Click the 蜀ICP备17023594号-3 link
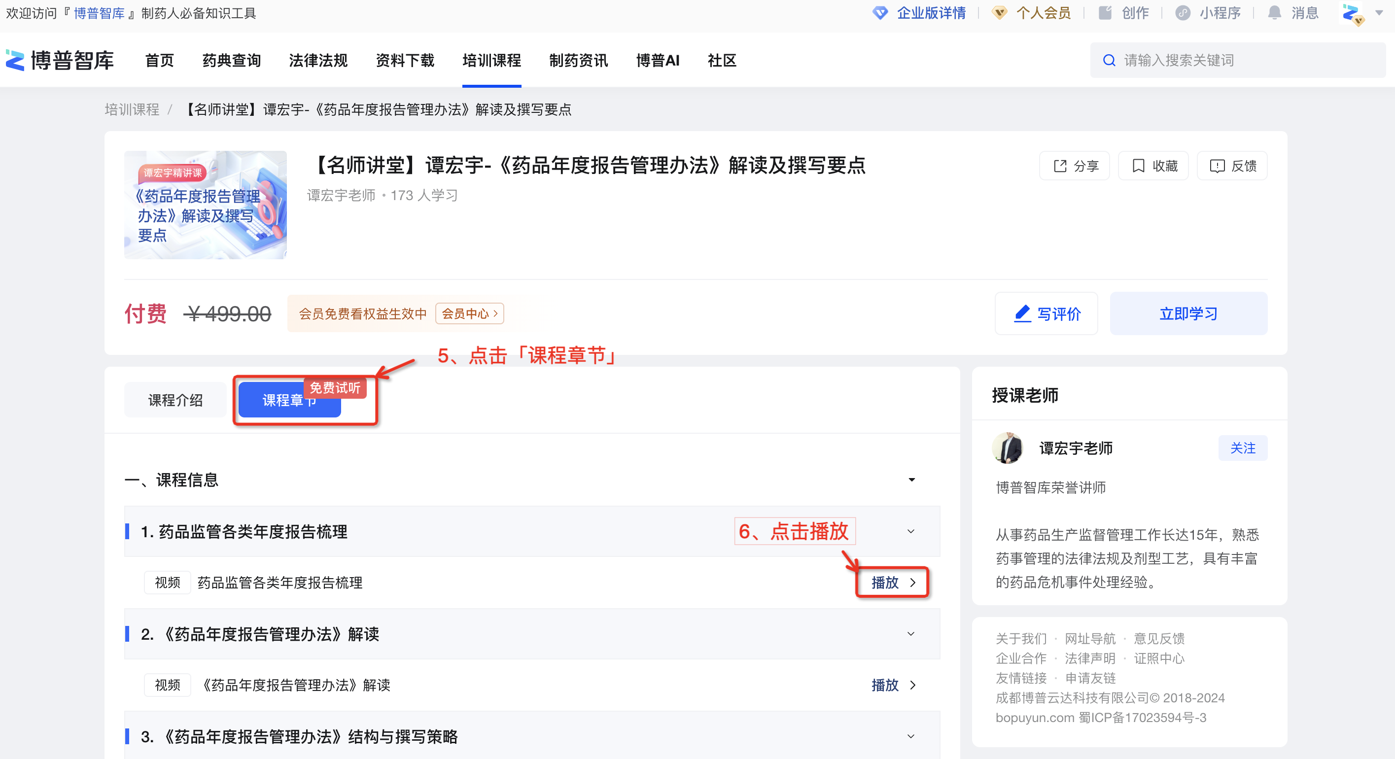1395x759 pixels. tap(1142, 718)
